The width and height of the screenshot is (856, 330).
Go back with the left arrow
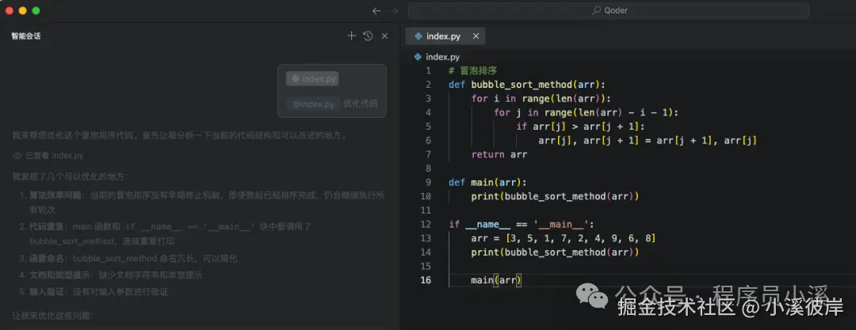(x=376, y=11)
